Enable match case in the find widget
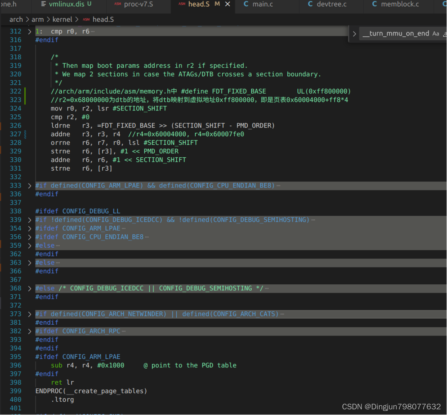This screenshot has width=447, height=415. click(x=436, y=33)
